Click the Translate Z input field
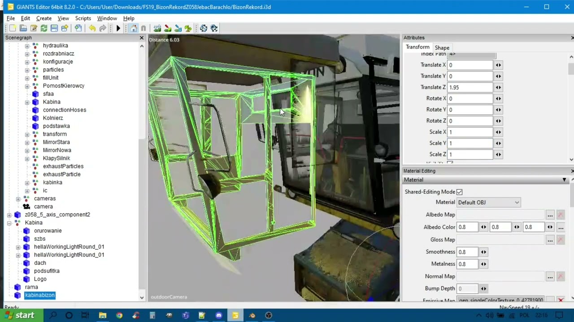This screenshot has height=322, width=574. [470, 87]
